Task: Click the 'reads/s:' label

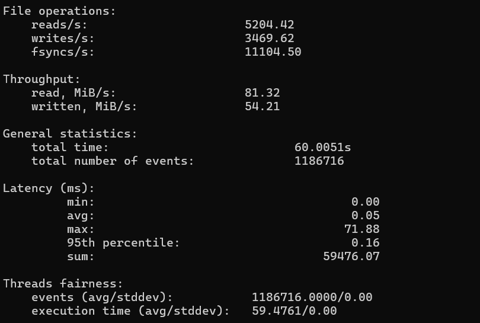Action: (x=59, y=24)
